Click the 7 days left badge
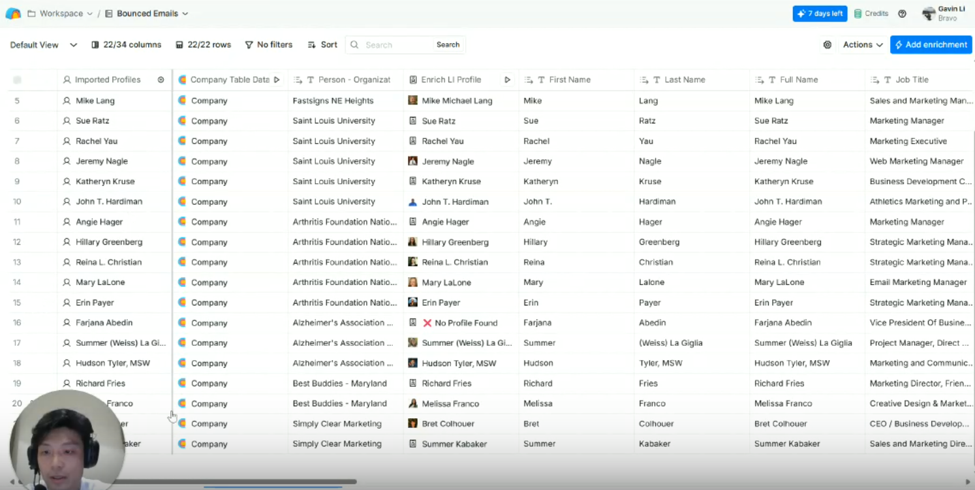975x490 pixels. 820,14
